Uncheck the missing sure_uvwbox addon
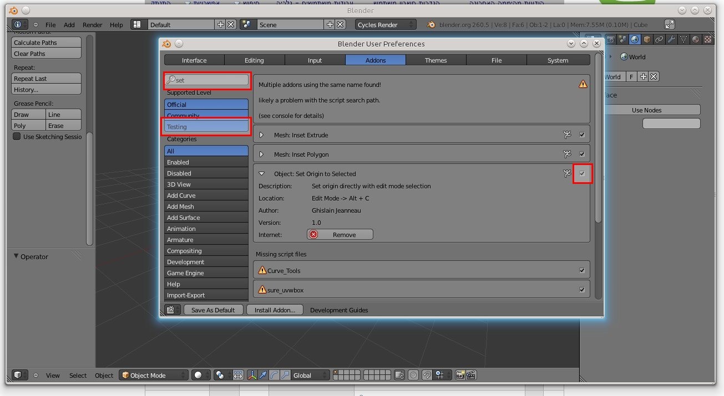The height and width of the screenshot is (396, 724). [582, 290]
